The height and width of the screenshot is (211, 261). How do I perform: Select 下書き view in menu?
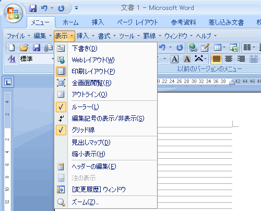pos(106,49)
